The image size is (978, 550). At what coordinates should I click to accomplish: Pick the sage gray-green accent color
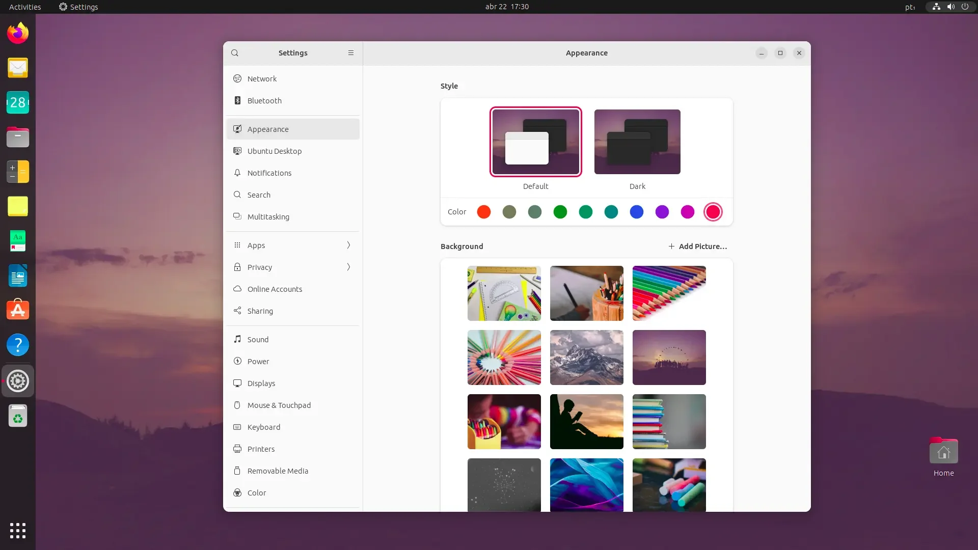[x=535, y=212]
